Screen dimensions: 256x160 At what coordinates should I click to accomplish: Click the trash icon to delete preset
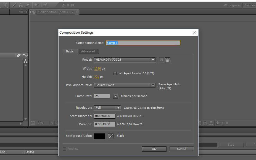[167, 60]
